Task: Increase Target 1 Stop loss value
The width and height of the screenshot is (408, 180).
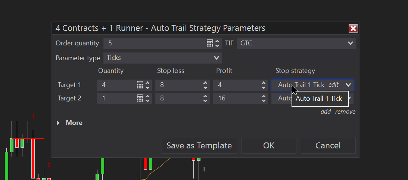Action: click(x=205, y=83)
